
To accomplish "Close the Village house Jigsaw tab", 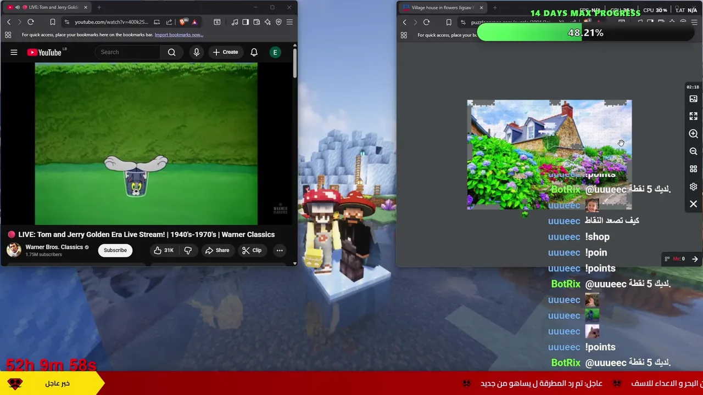I will 481,8.
